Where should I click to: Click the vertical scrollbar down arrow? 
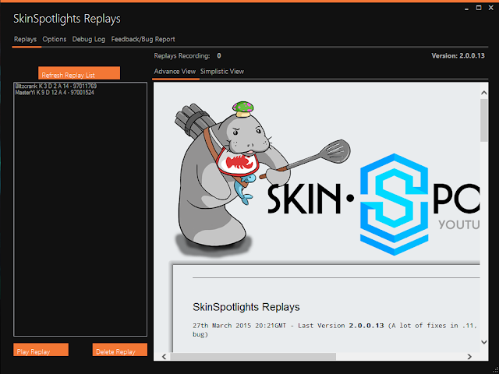pos(484,342)
